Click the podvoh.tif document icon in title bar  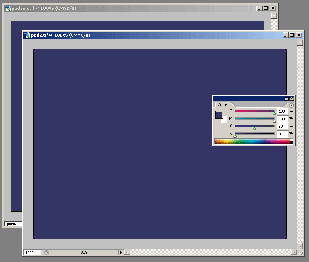[x=8, y=8]
